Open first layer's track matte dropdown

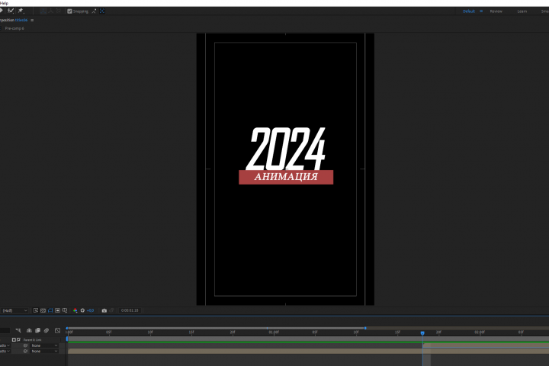click(x=5, y=345)
